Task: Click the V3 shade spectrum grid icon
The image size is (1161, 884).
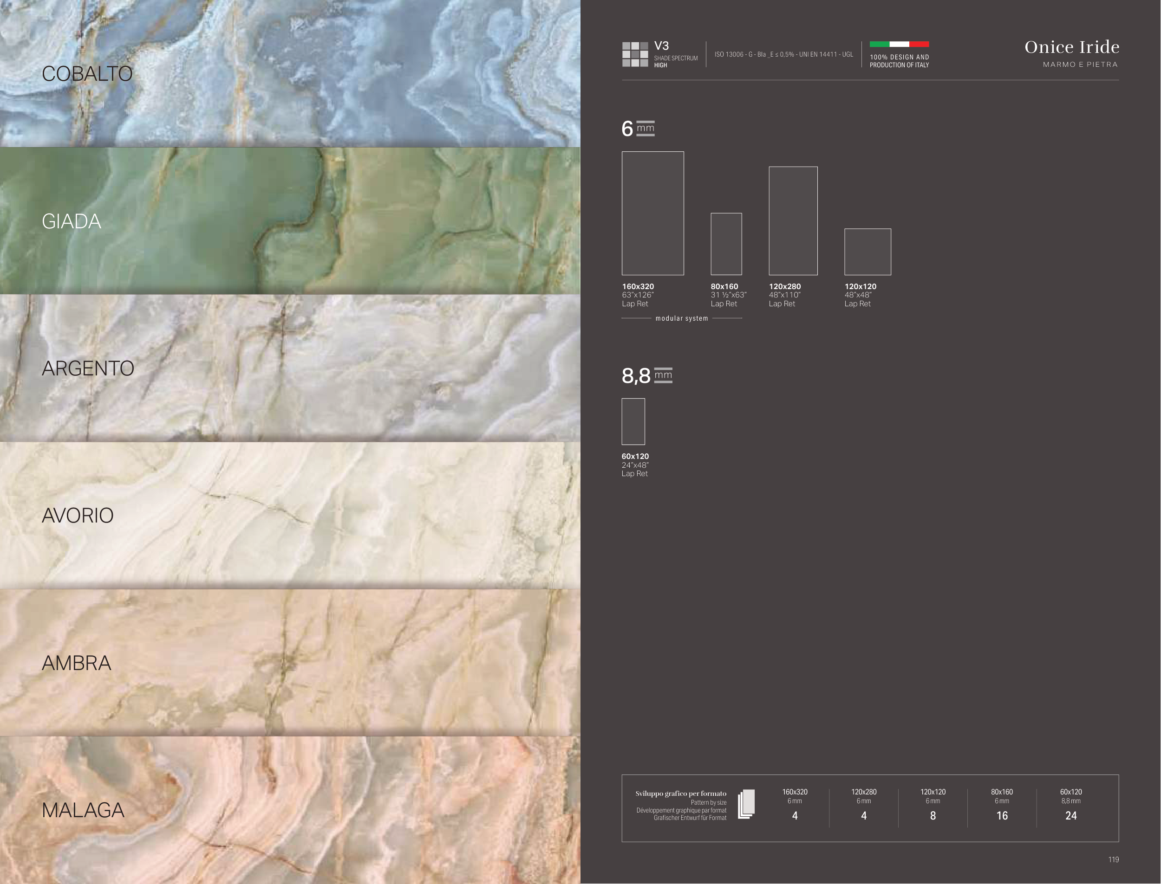Action: (x=635, y=54)
